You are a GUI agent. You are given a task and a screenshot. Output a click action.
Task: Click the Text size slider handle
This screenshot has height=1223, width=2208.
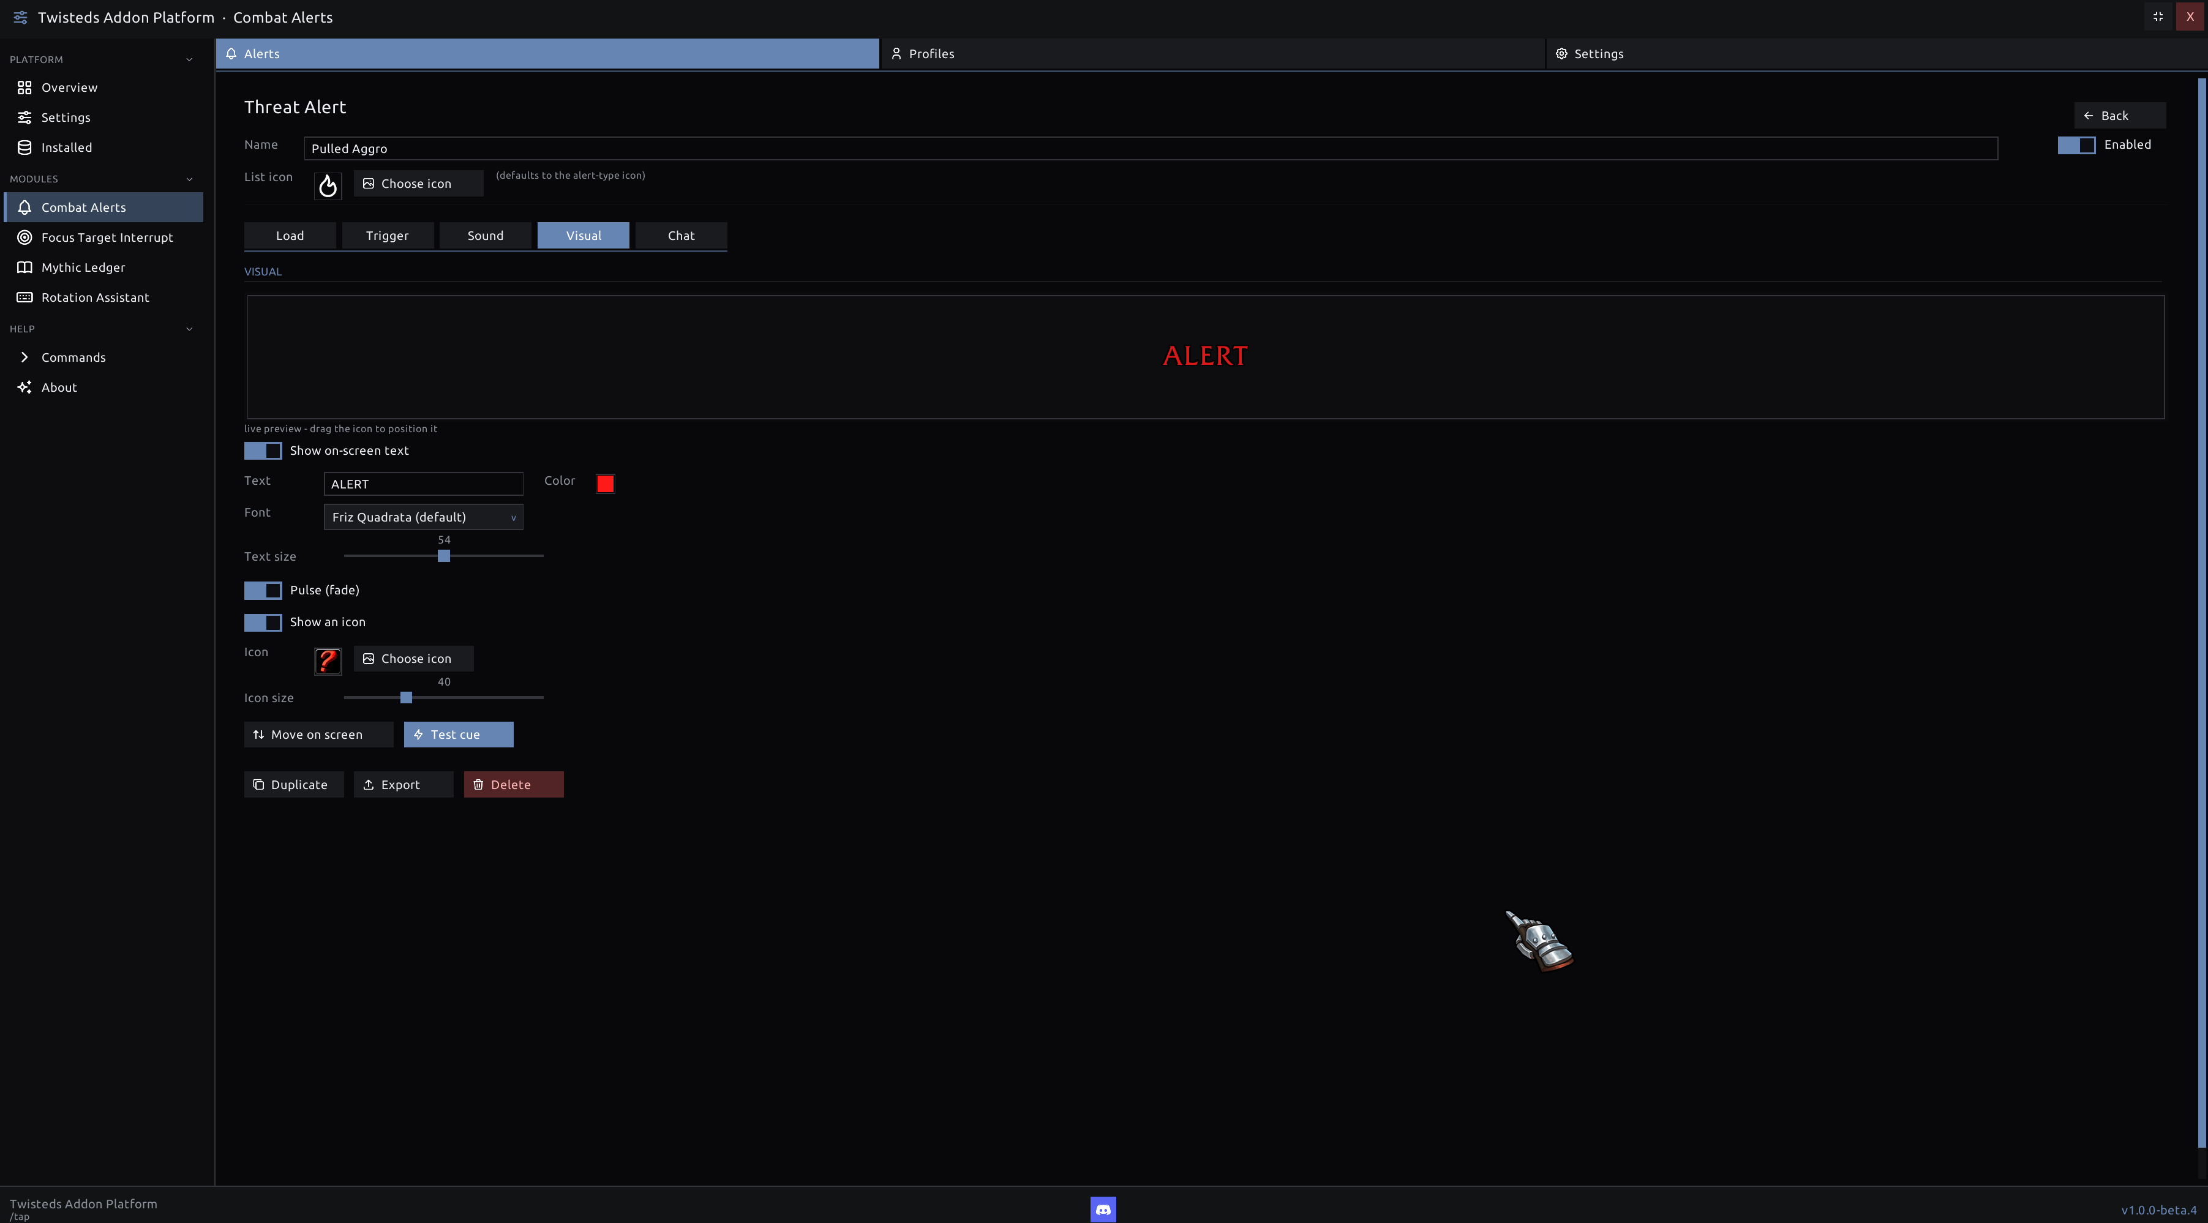[443, 556]
